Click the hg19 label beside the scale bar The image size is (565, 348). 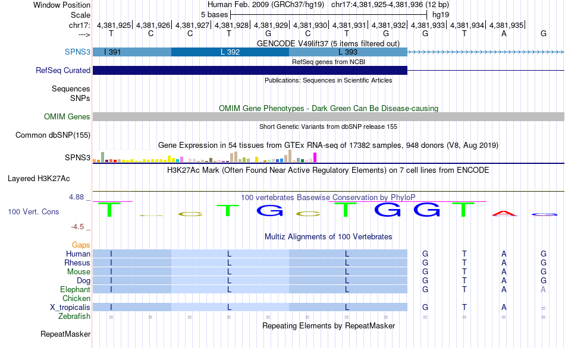click(441, 15)
